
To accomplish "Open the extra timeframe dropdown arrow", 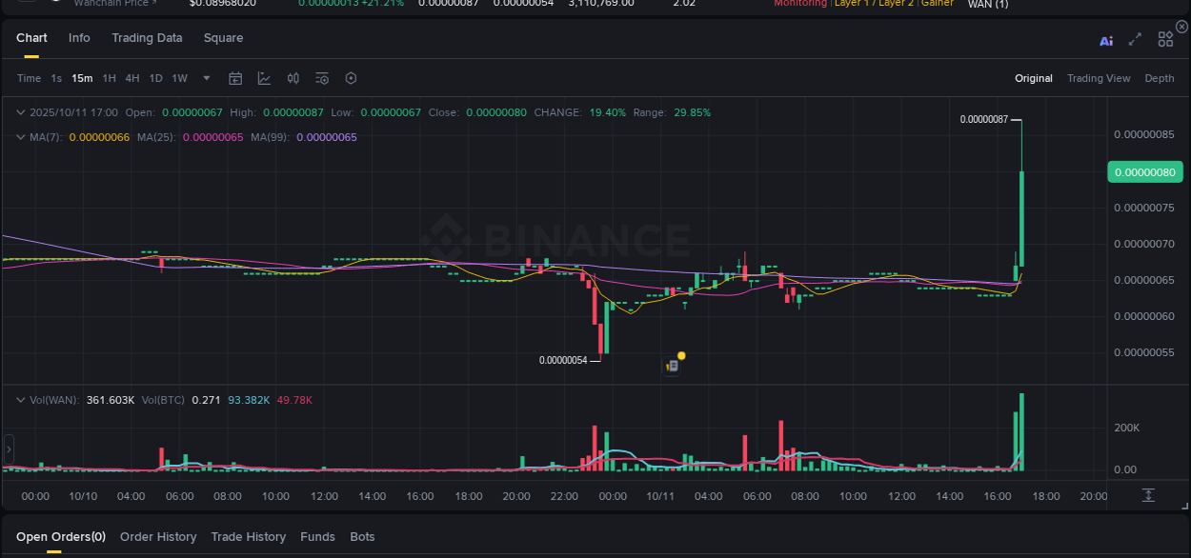I will 206,80.
